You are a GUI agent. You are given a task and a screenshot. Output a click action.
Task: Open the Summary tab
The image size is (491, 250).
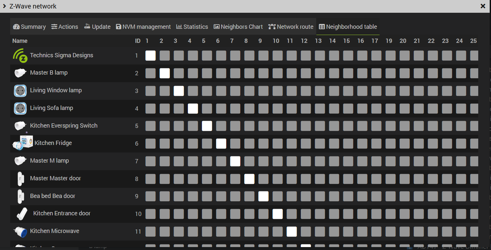tap(29, 27)
